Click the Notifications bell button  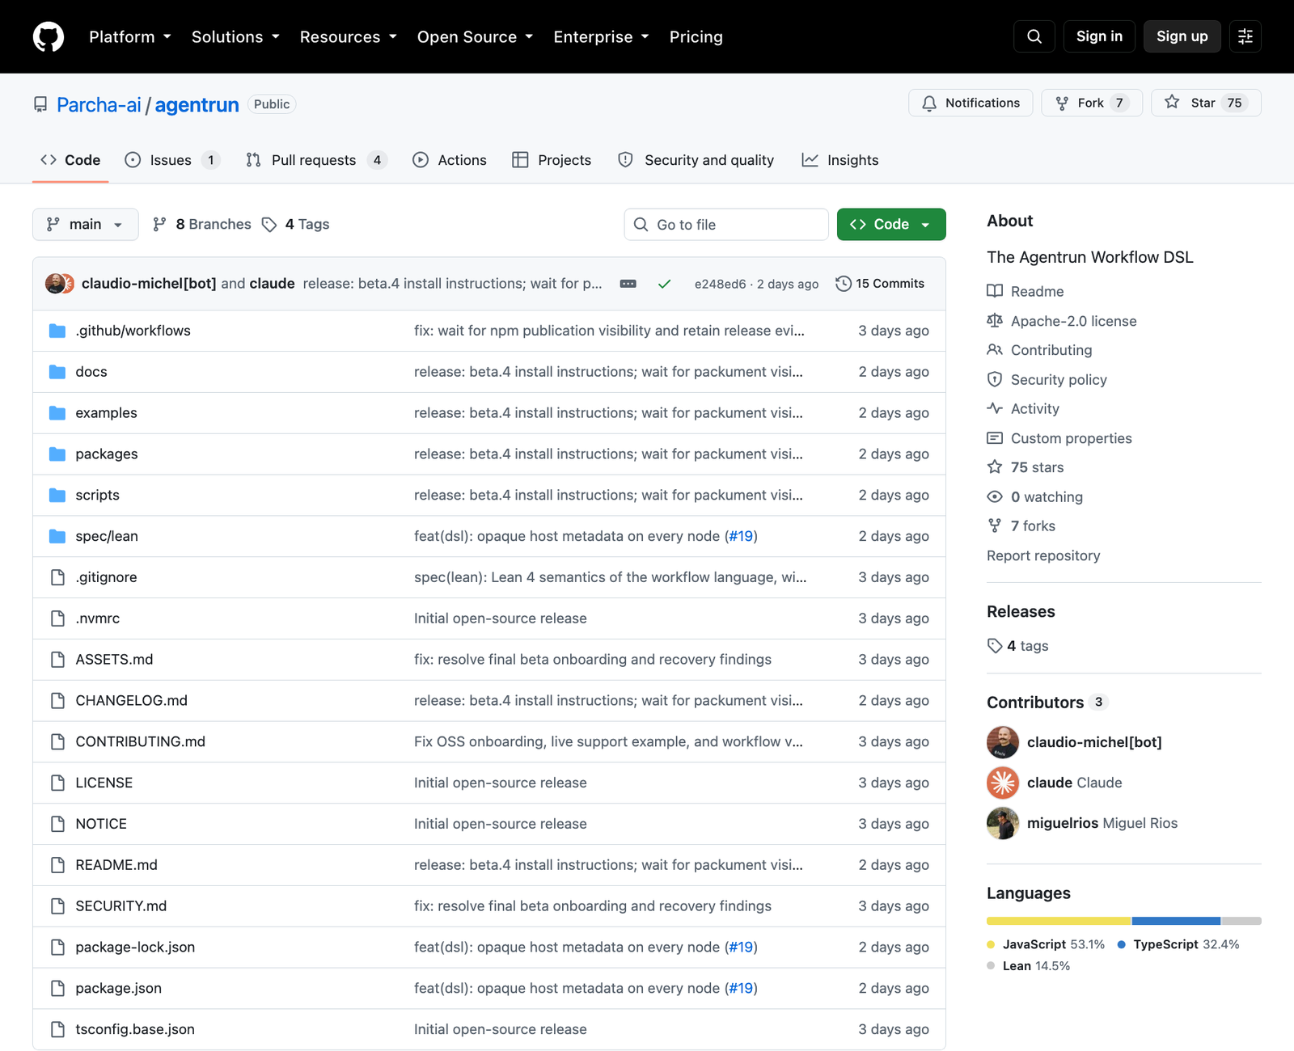(x=970, y=103)
